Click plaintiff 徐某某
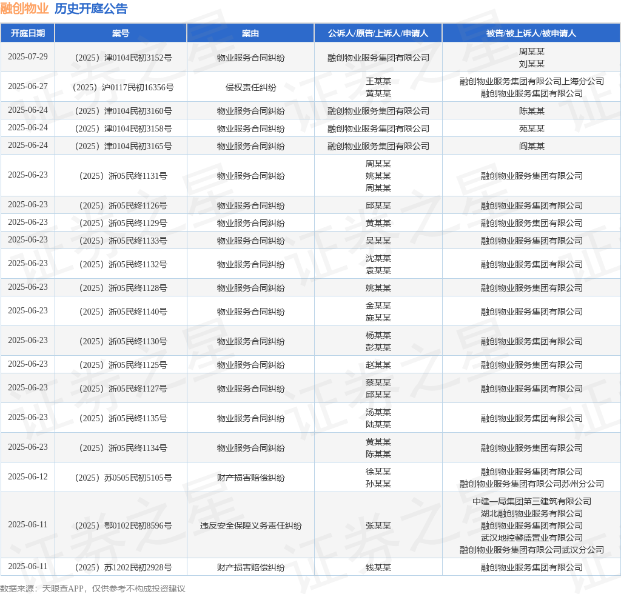Viewport: 621px width, 594px height. (x=378, y=472)
